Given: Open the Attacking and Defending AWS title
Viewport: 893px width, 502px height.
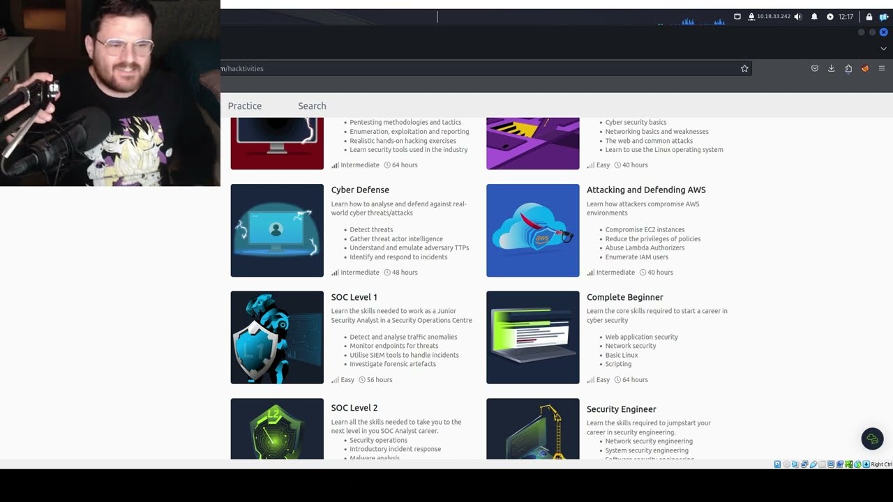Looking at the screenshot, I should [646, 190].
